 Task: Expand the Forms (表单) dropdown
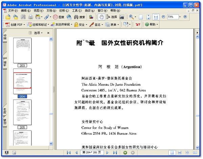pyautogui.click(x=118, y=25)
